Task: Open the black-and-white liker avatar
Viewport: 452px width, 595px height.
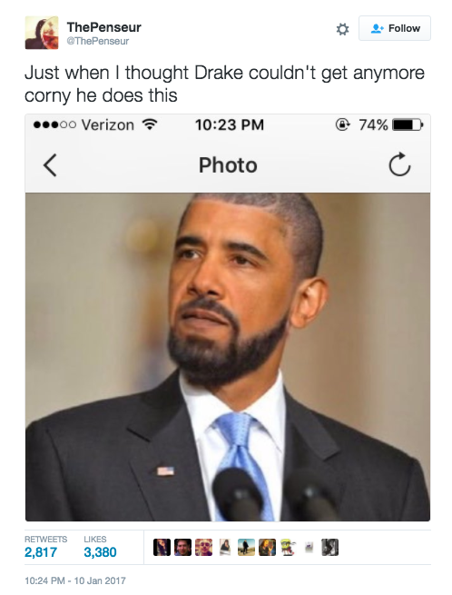Action: (x=329, y=548)
